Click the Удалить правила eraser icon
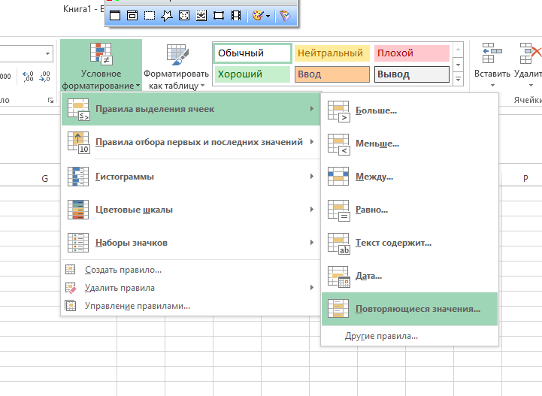Viewport: 542px width, 396px height. coord(71,288)
